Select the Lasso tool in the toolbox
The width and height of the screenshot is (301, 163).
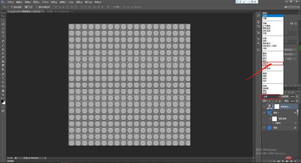click(x=3, y=24)
